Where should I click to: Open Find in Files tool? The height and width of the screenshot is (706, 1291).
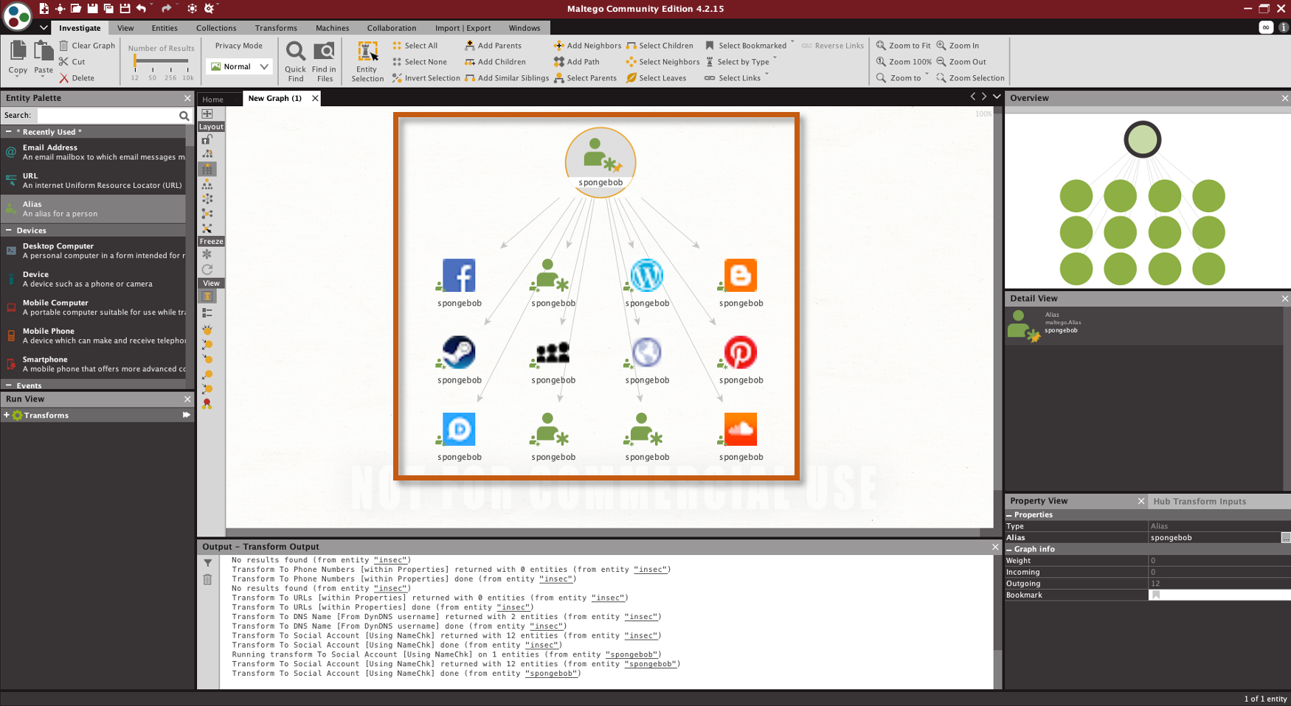point(324,62)
